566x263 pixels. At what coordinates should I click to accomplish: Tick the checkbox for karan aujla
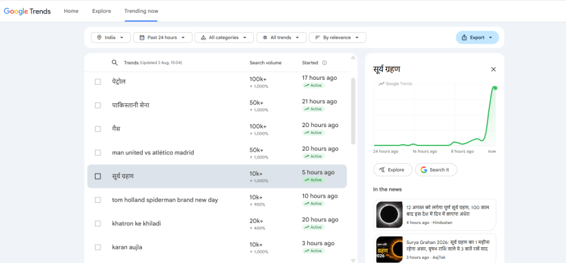pos(98,247)
